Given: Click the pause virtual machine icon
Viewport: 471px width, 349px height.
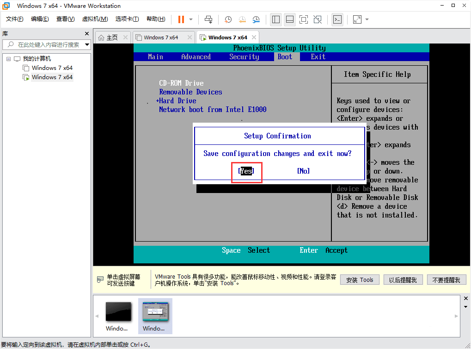Looking at the screenshot, I should click(181, 19).
